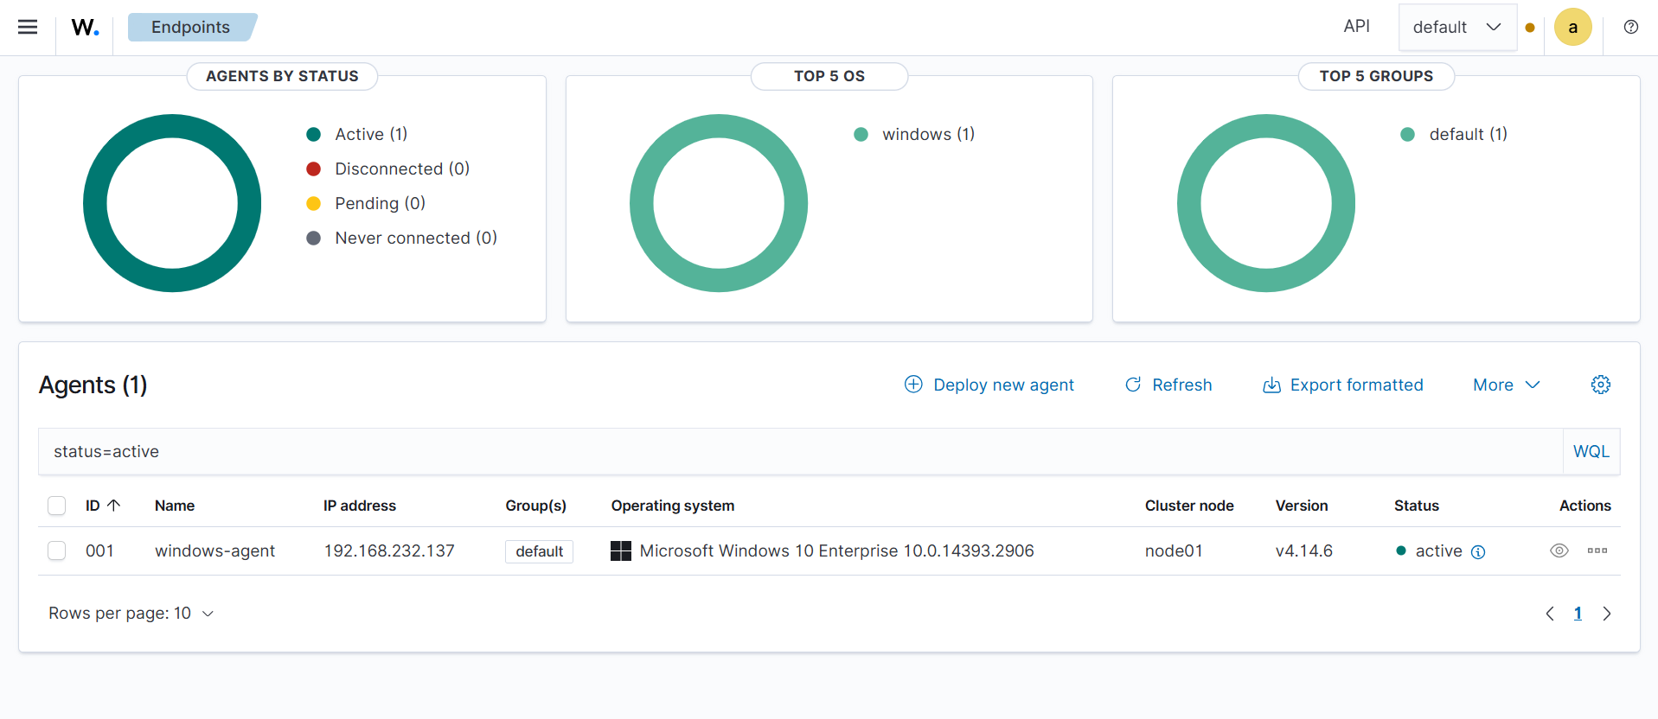Change Rows per page dropdown

(x=131, y=613)
